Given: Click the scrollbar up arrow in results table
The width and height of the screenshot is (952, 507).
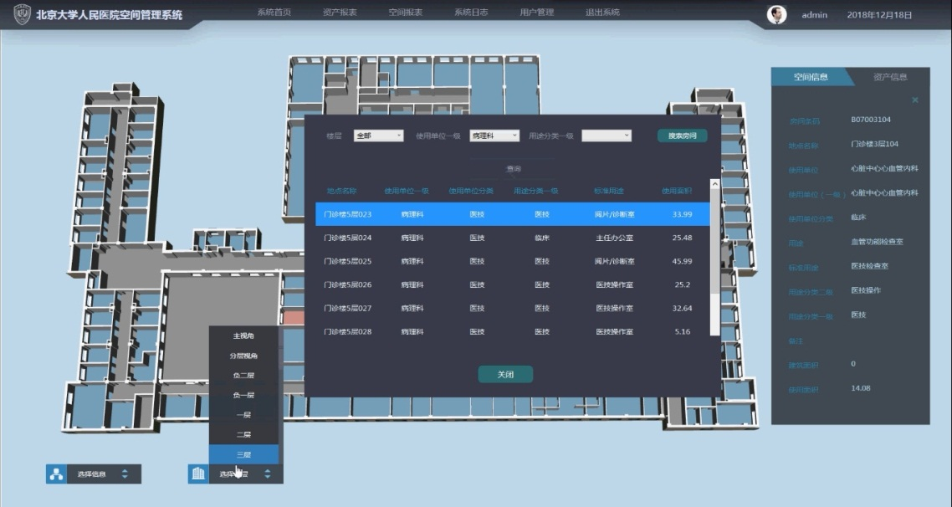Looking at the screenshot, I should [714, 184].
